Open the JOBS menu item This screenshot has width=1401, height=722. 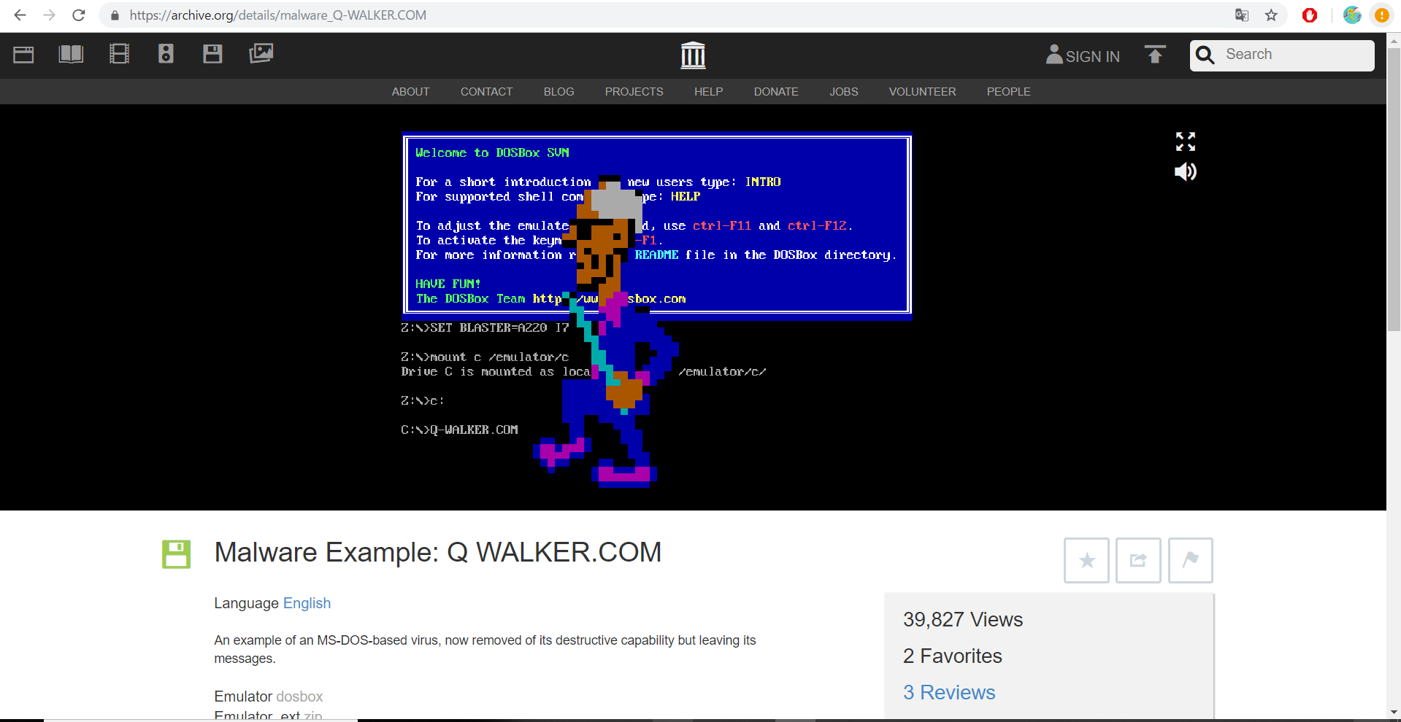point(843,92)
